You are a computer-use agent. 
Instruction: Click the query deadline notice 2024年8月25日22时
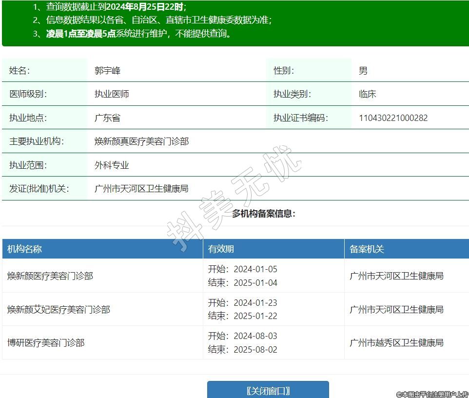[x=145, y=7]
